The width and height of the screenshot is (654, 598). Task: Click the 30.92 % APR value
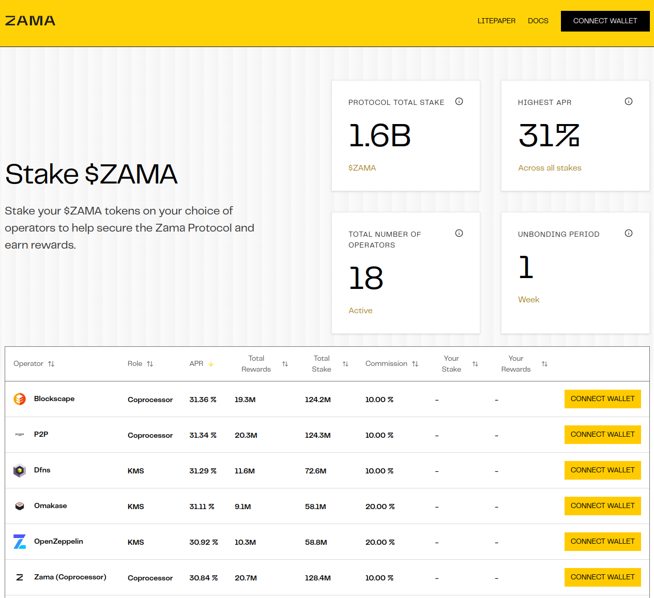[204, 542]
